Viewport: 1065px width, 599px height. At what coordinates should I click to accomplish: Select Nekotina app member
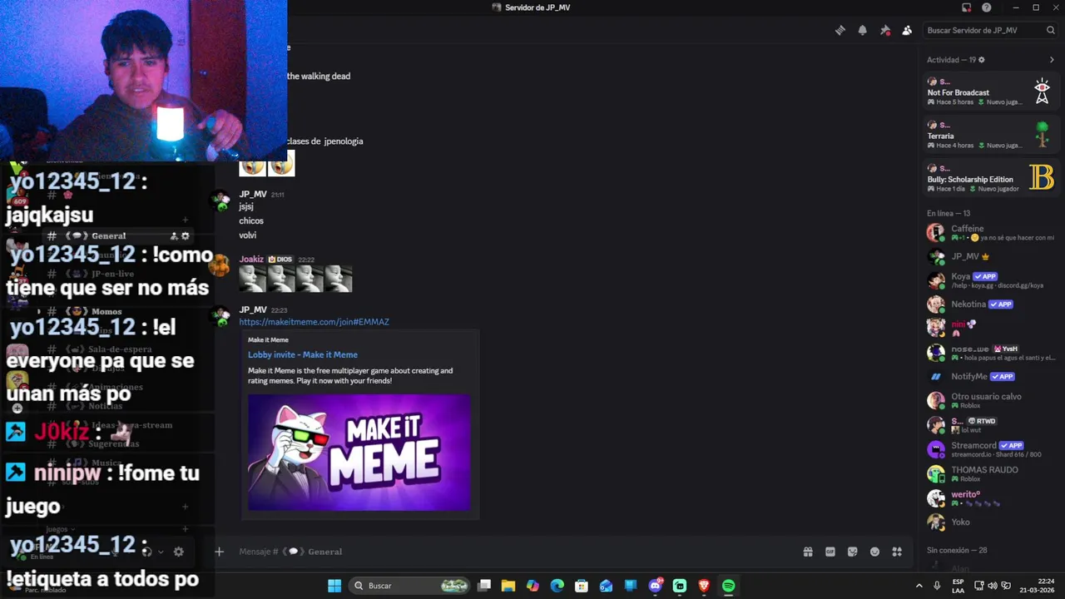pyautogui.click(x=991, y=304)
